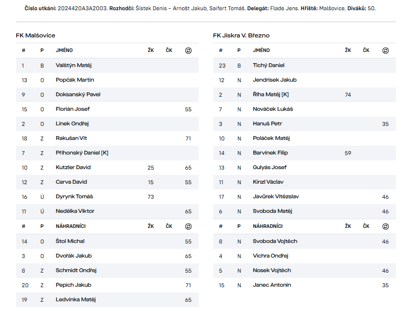This screenshot has height=311, width=409.
Task: Click substitution icon in FK Malšovice starters header
Action: click(188, 51)
